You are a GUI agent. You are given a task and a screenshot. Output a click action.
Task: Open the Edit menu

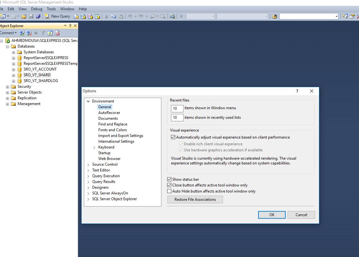[x=11, y=9]
